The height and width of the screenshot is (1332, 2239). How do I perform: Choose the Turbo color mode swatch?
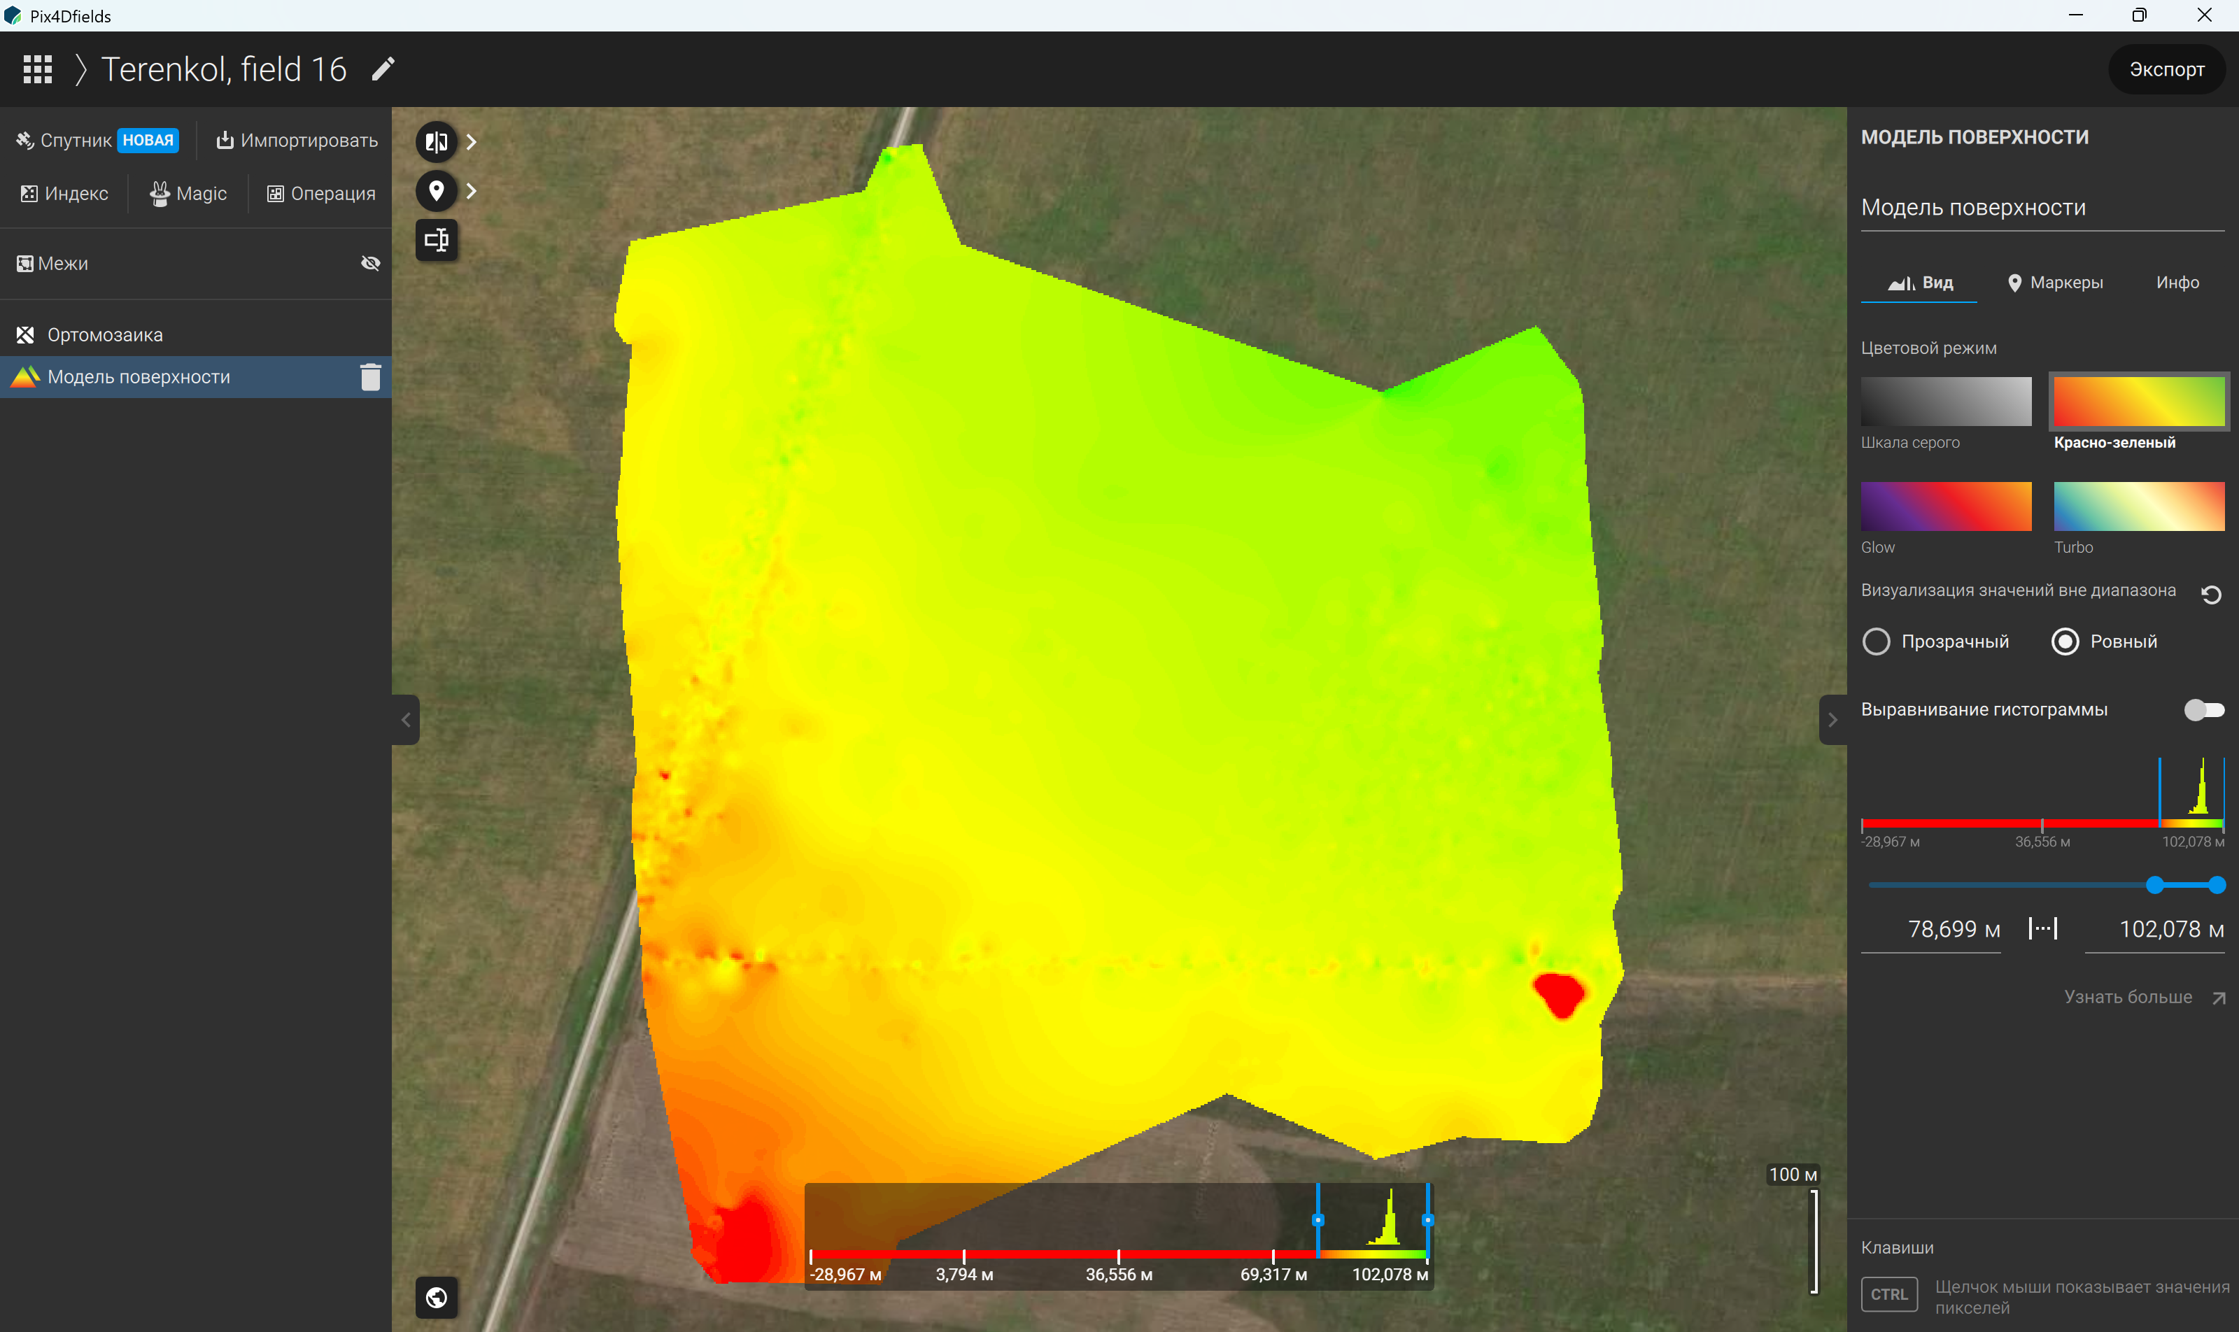coord(2138,506)
